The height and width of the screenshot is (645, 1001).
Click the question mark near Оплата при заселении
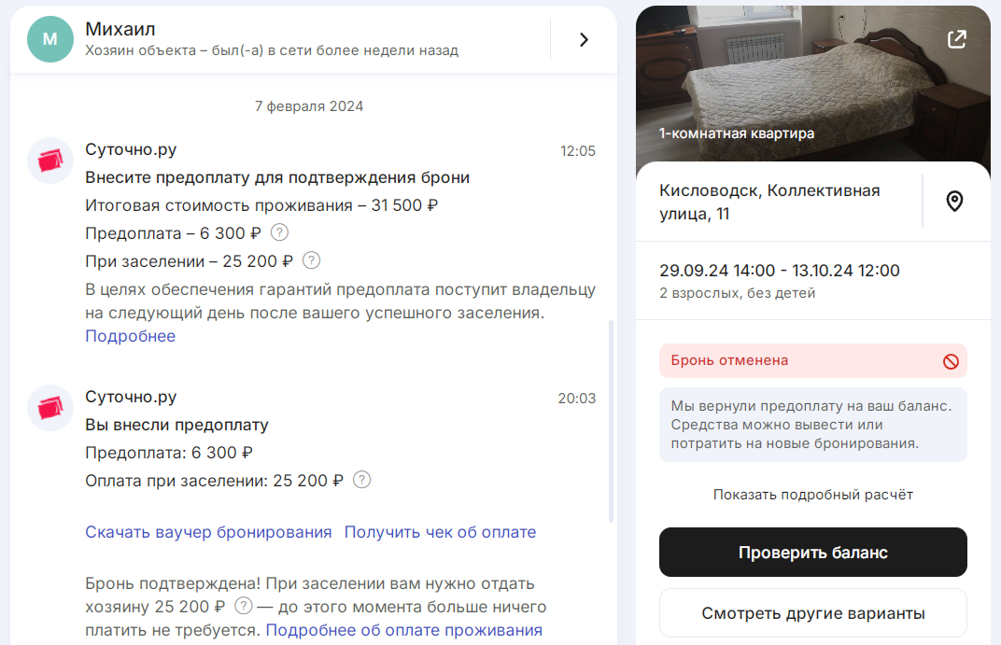click(362, 480)
